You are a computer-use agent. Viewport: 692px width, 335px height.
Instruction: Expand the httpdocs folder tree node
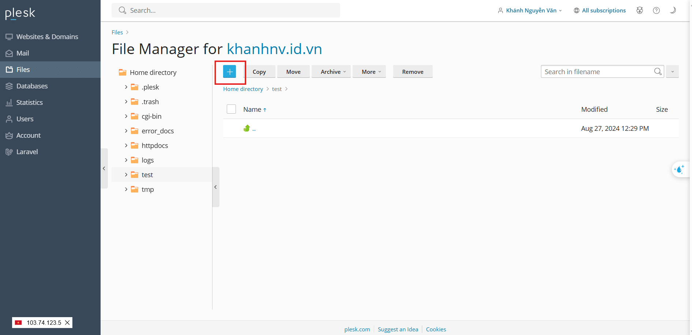126,145
